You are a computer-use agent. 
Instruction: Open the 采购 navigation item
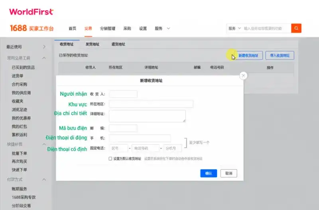[127, 28]
